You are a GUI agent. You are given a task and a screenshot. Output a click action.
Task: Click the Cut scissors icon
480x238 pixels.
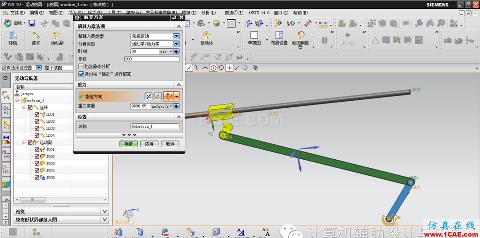click(x=45, y=23)
